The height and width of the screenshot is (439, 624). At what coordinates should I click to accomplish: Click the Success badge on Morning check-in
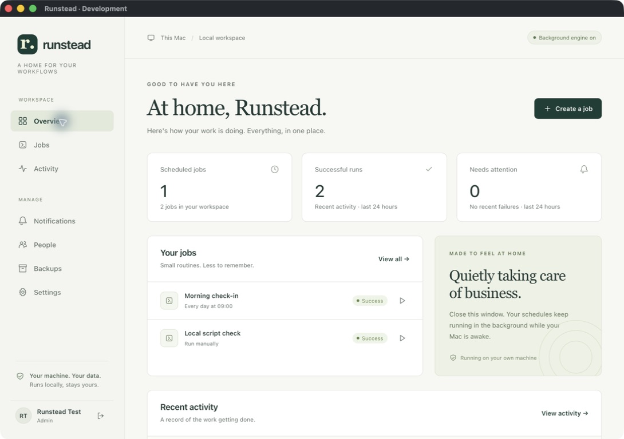pos(370,301)
